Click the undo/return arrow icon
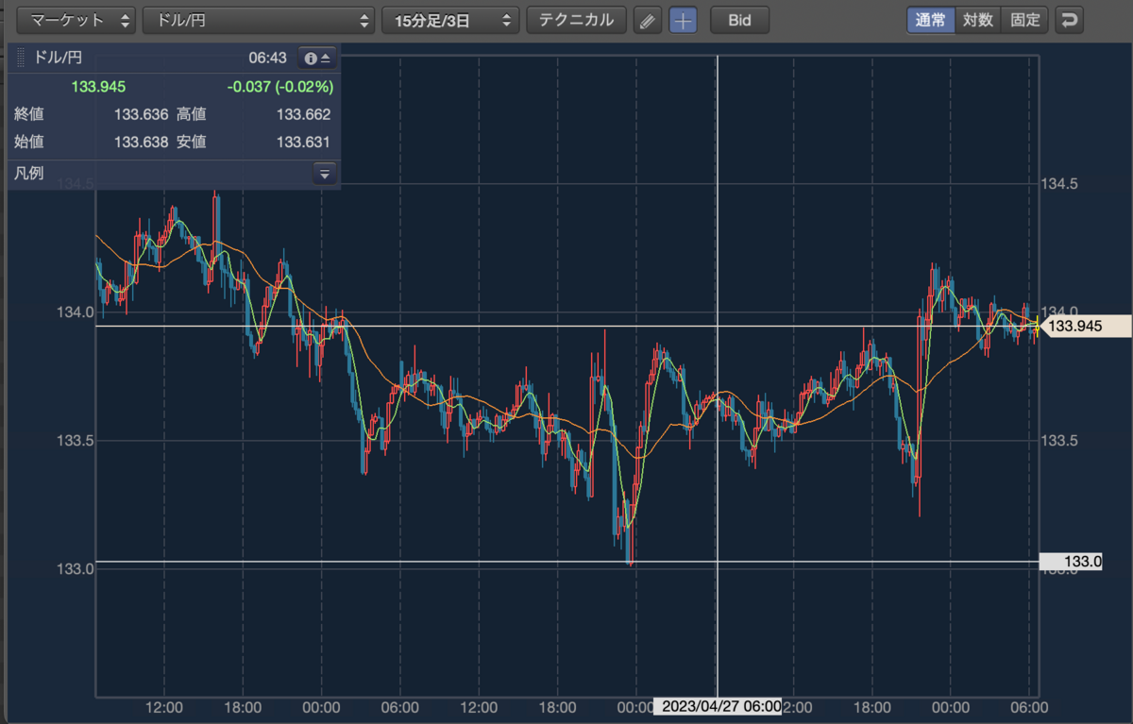The height and width of the screenshot is (724, 1133). pyautogui.click(x=1069, y=20)
